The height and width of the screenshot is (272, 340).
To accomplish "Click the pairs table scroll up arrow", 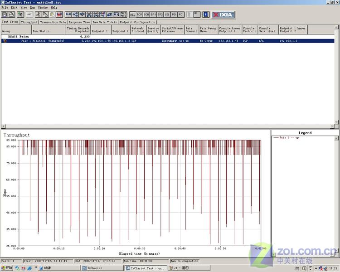I will point(336,27).
